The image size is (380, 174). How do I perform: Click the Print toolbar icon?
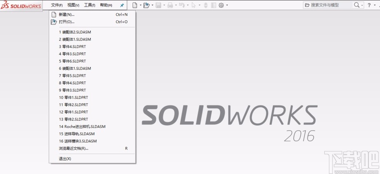(x=170, y=5)
